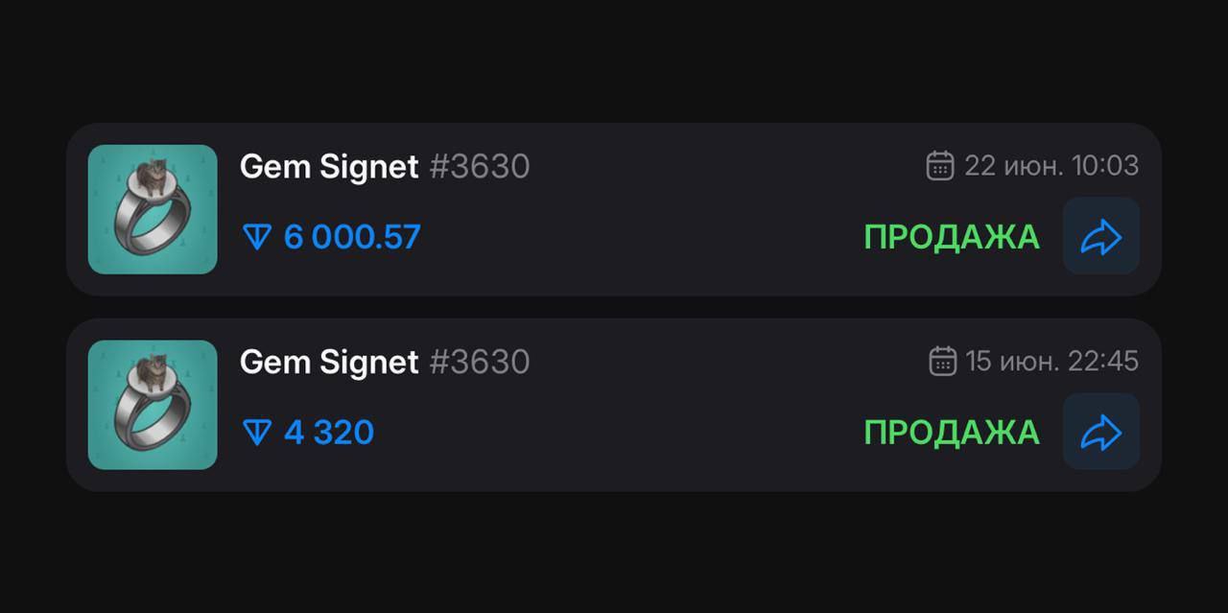This screenshot has width=1228, height=613.
Task: Click calendar icon beside 22 июн. 10:03
Action: click(x=940, y=166)
